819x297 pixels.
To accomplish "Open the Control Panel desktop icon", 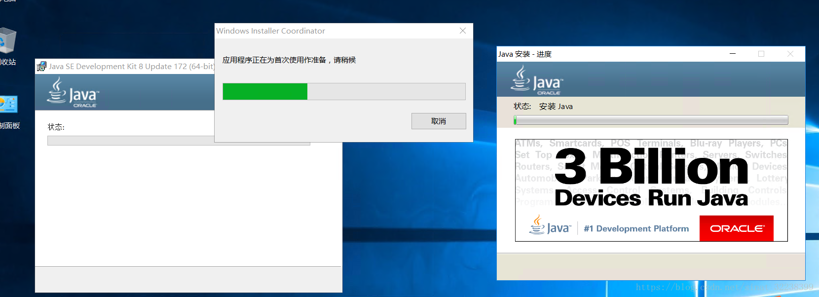I will click(9, 112).
